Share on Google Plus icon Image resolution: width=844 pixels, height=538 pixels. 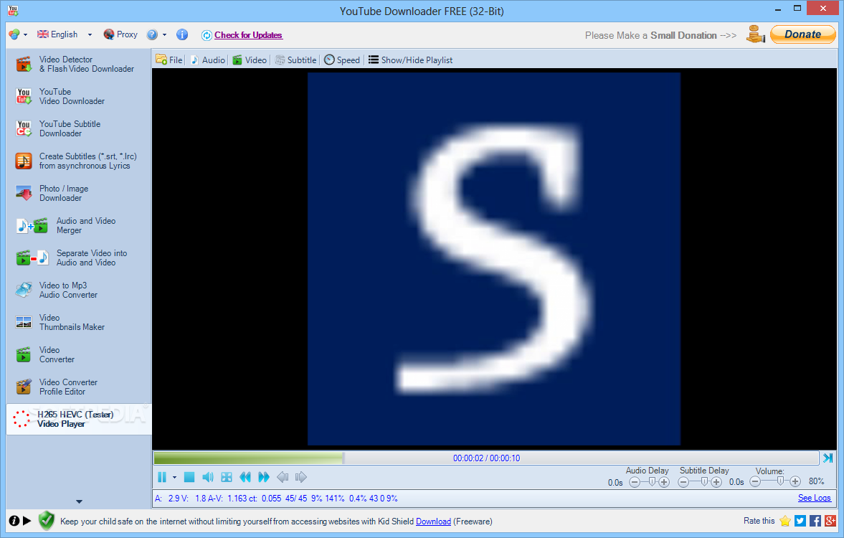point(830,521)
